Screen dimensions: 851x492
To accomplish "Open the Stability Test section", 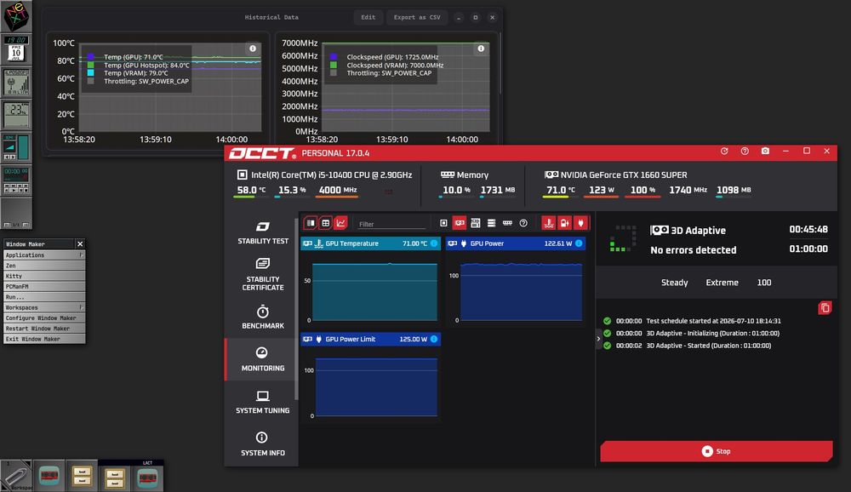I will tap(263, 232).
